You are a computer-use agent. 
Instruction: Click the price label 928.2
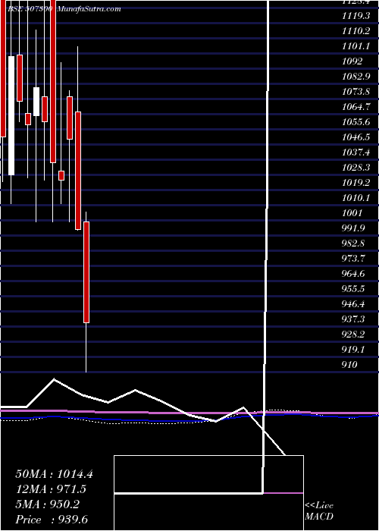tap(353, 335)
